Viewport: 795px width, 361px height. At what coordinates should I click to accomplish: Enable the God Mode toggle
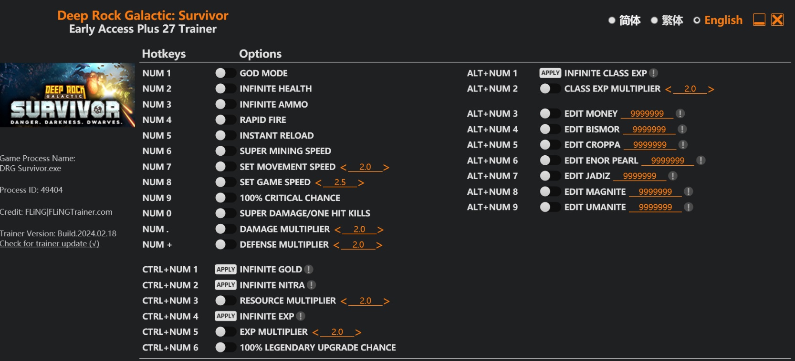225,73
